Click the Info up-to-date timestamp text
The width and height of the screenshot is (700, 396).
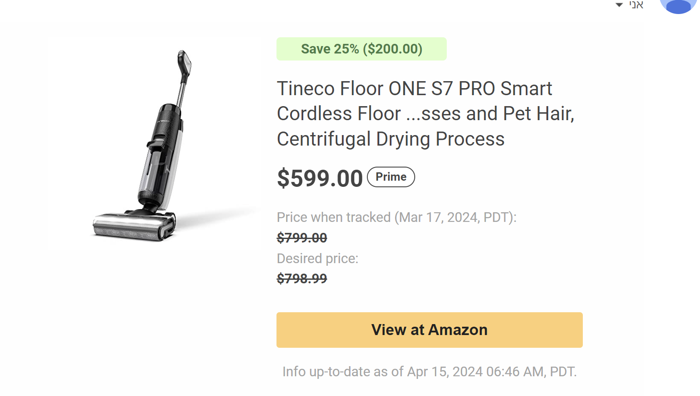pos(429,372)
